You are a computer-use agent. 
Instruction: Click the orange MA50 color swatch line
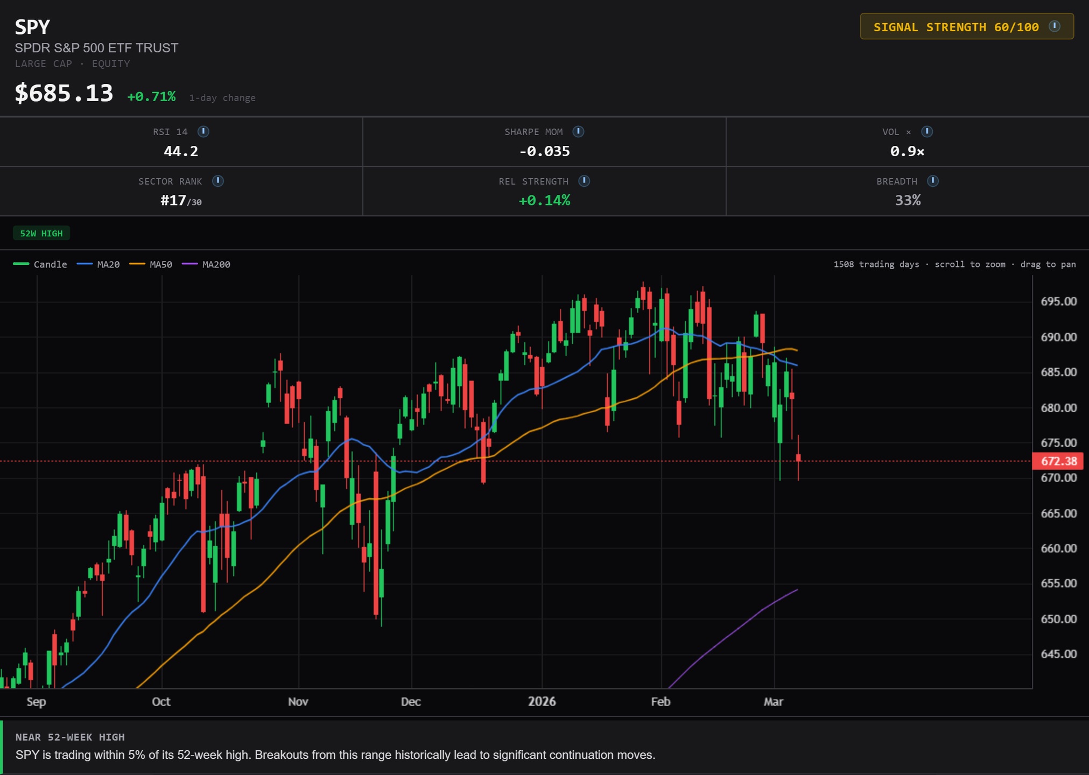[x=137, y=264]
